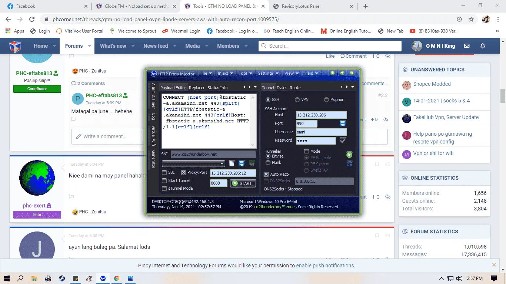
Task: Expand the Tunnel panel tab list arrow
Action: [352, 87]
